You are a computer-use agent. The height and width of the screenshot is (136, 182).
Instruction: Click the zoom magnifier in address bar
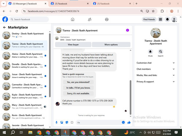(142, 11)
